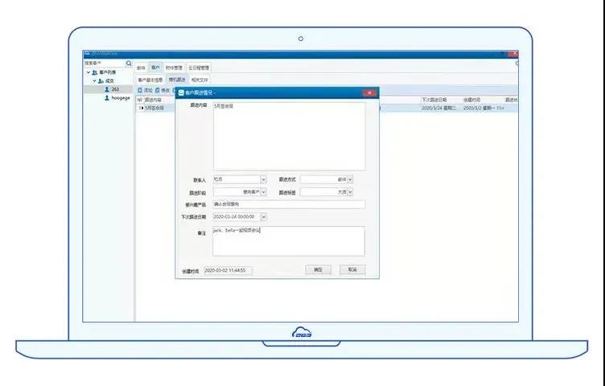The image size is (605, 386).
Task: Click the dialog title bar app icon
Action: (182, 93)
